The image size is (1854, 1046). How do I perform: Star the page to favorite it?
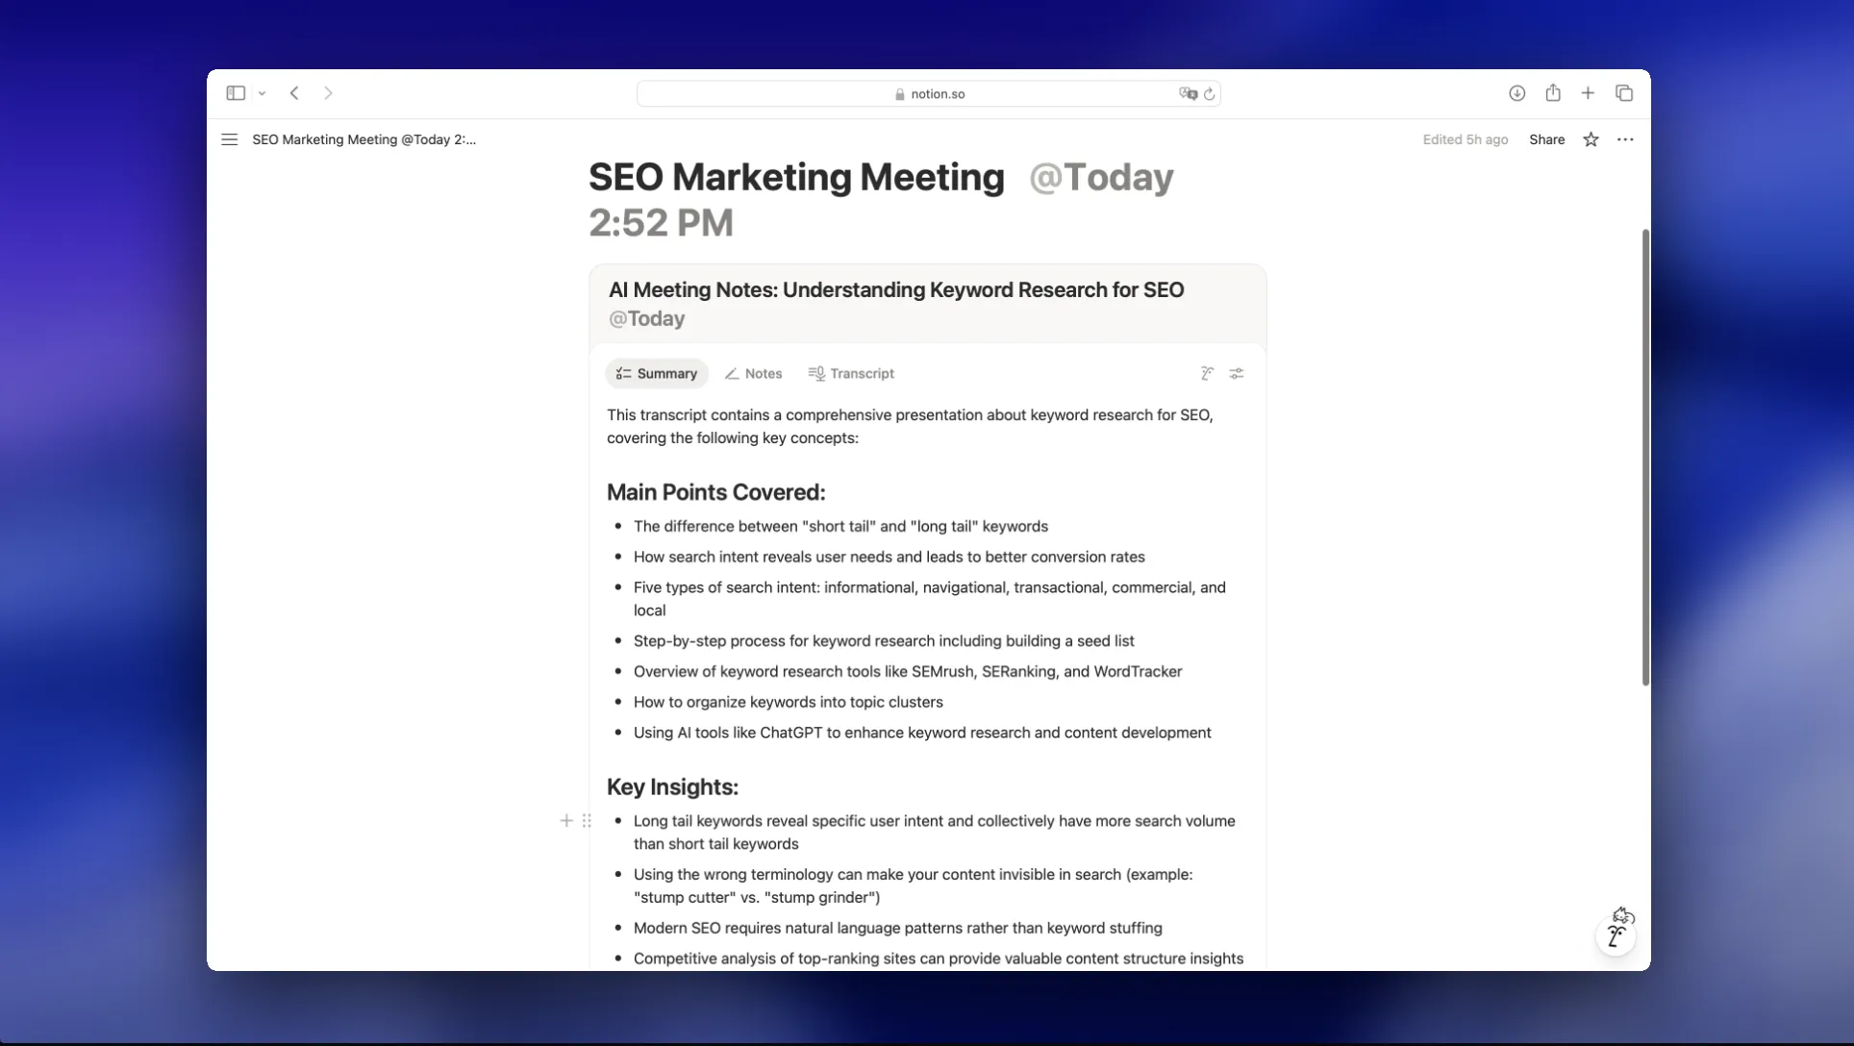click(1591, 139)
